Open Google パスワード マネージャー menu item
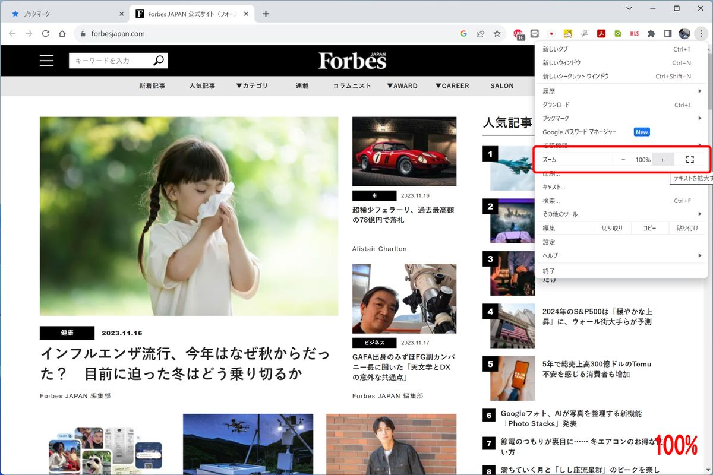 pos(621,132)
